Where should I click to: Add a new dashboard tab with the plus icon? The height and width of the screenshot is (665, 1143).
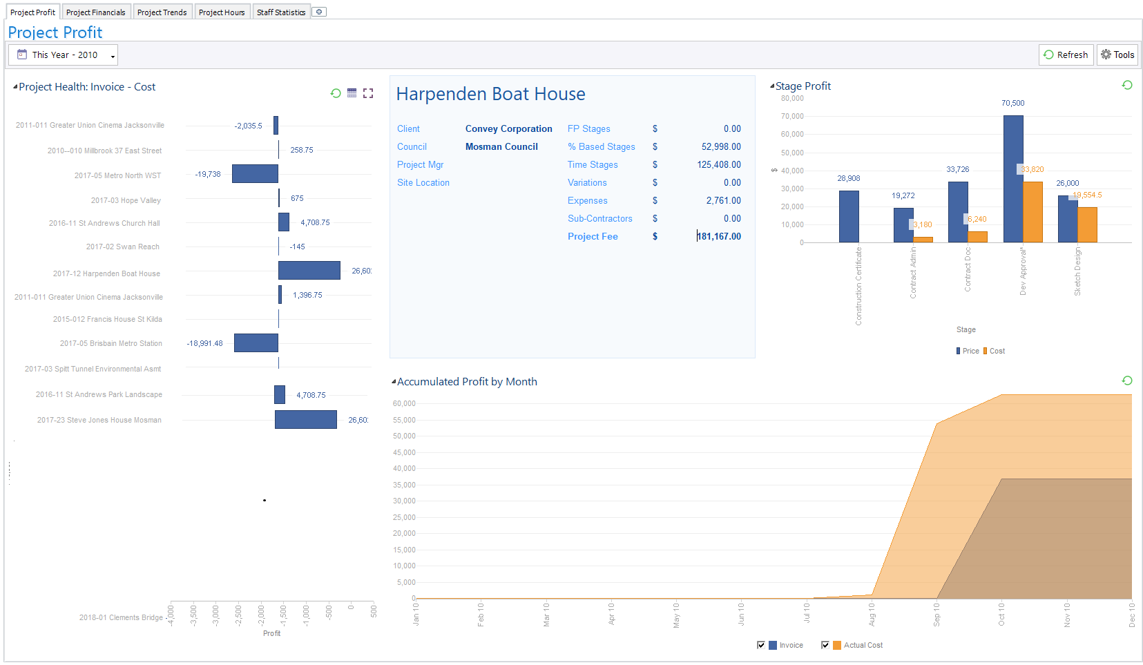[x=318, y=11]
